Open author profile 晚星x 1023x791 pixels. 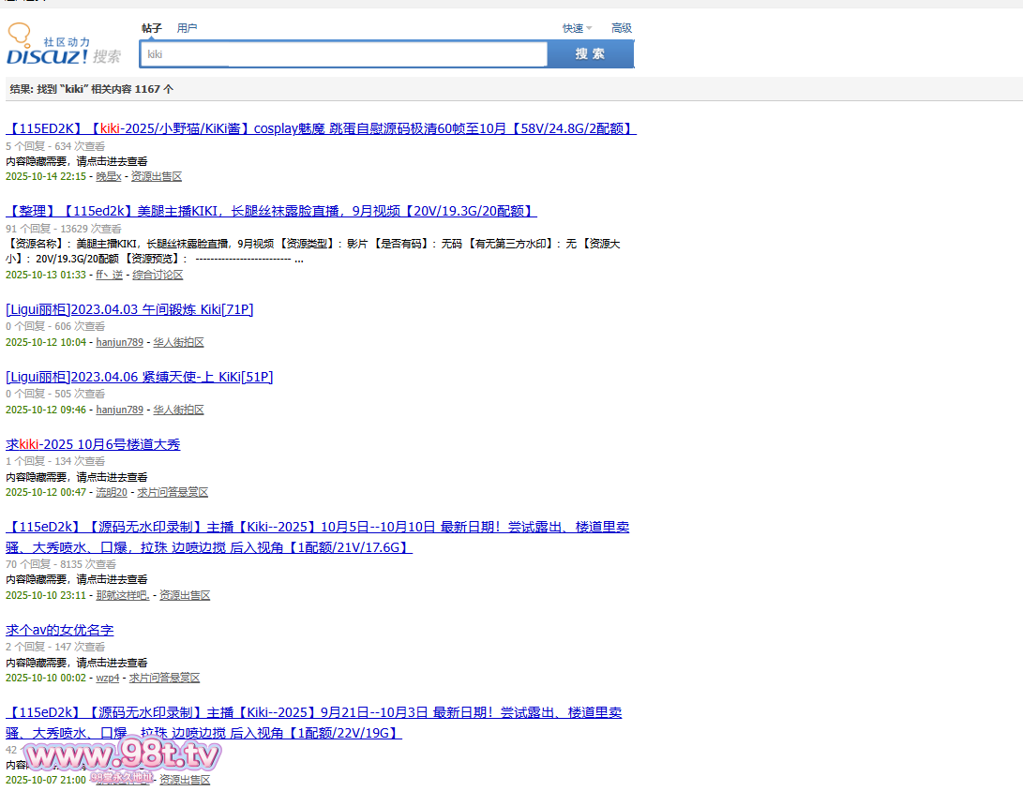coord(109,176)
